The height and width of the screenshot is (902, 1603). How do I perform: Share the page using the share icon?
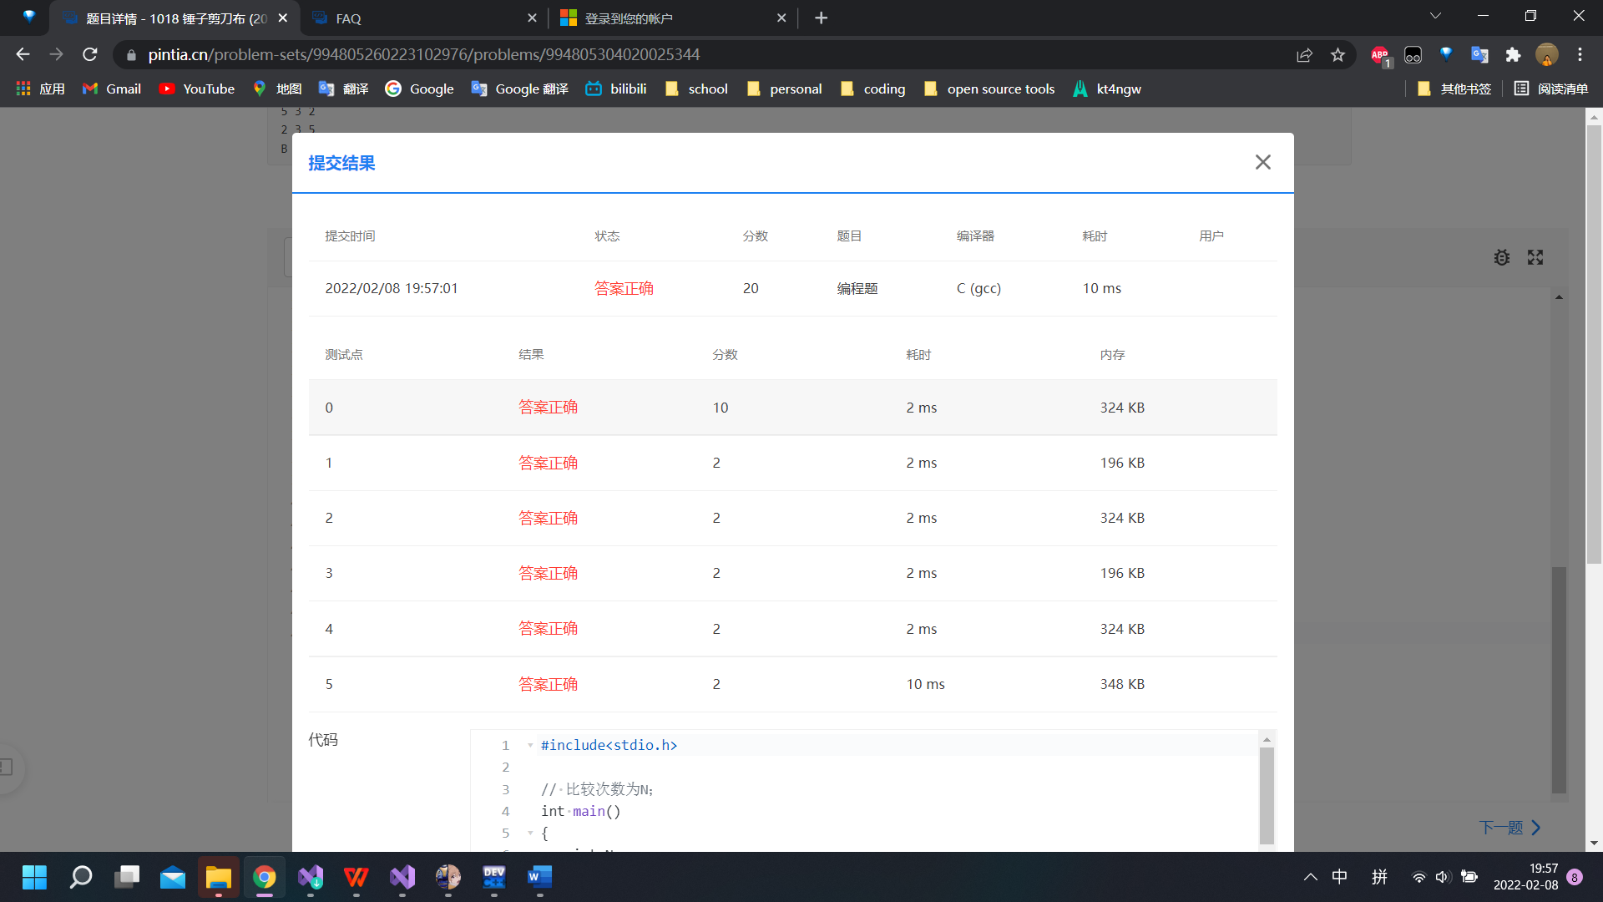pyautogui.click(x=1304, y=54)
